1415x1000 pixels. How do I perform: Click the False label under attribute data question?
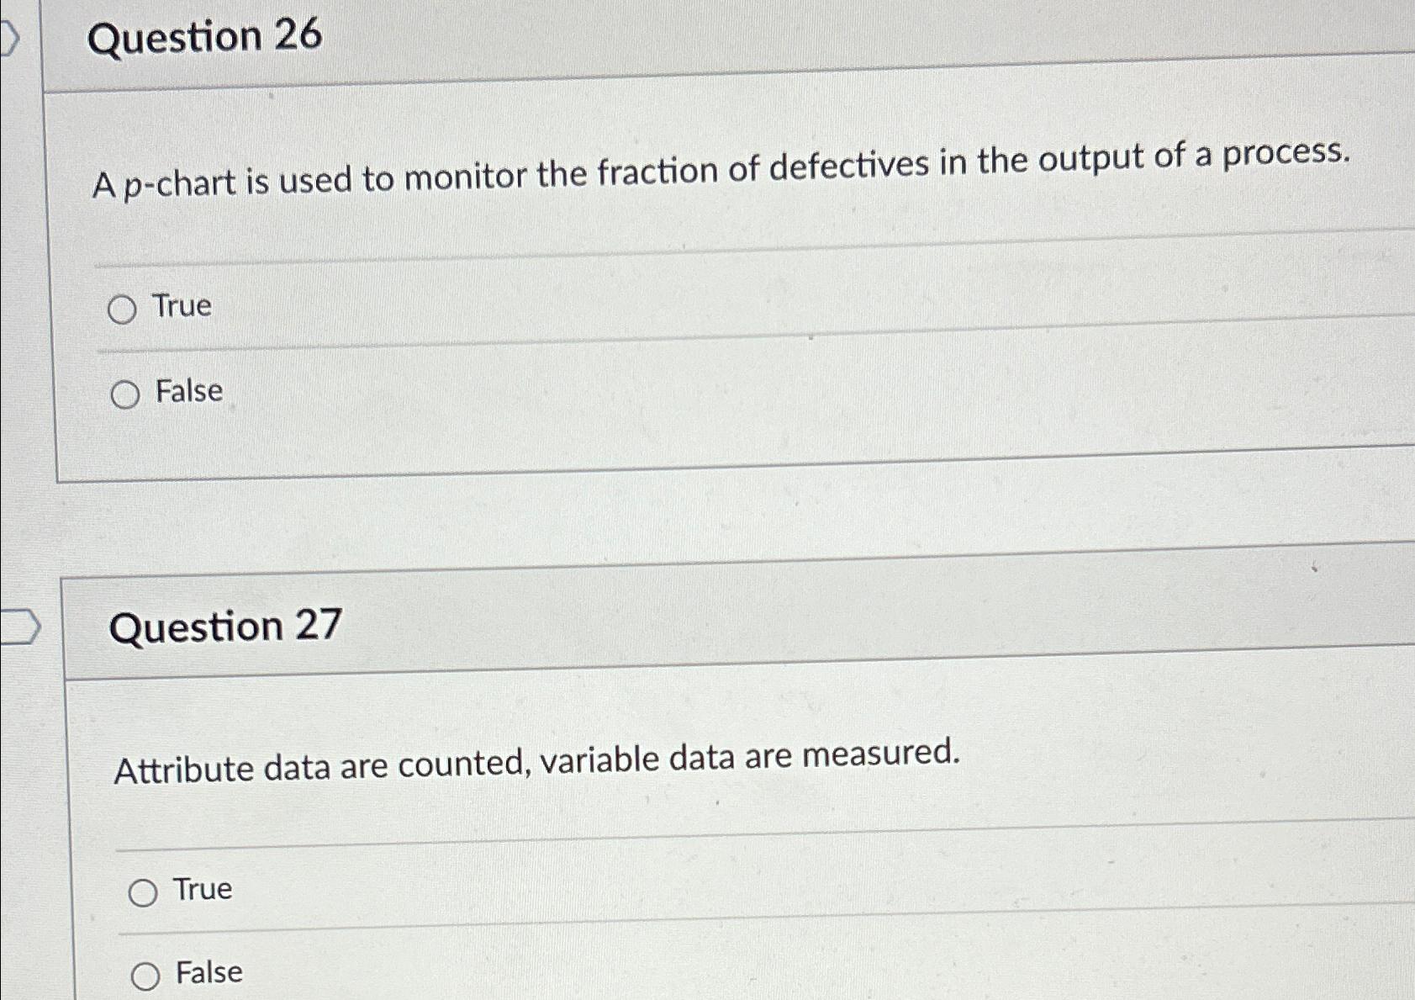click(x=209, y=972)
